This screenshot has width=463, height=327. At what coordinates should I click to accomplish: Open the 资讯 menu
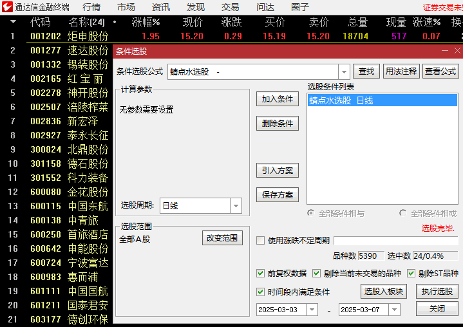coord(161,7)
